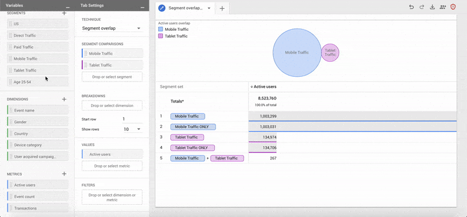Click Mobile Traffic chip in row 1

[x=187, y=116]
